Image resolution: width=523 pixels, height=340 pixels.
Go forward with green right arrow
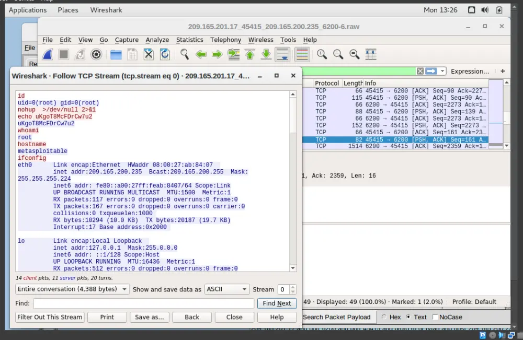pyautogui.click(x=217, y=54)
